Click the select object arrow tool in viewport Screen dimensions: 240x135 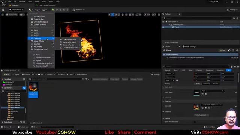[x=109, y=15]
